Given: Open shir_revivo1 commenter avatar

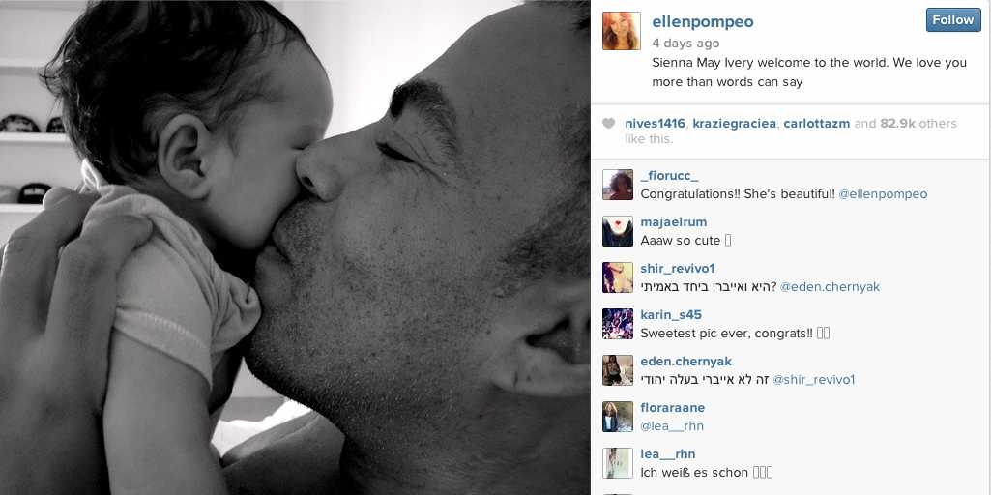Looking at the screenshot, I should [618, 277].
